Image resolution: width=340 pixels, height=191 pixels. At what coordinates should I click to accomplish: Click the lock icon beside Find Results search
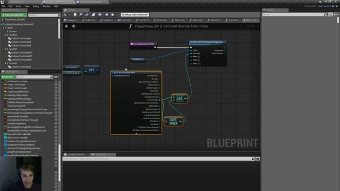click(x=258, y=159)
